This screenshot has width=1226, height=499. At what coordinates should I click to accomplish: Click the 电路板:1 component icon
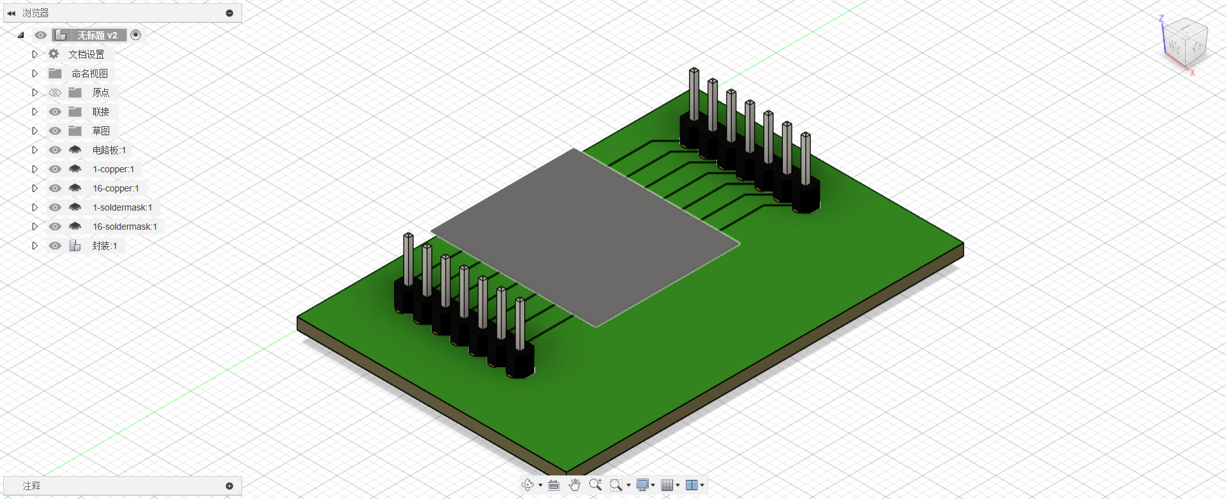click(x=75, y=150)
